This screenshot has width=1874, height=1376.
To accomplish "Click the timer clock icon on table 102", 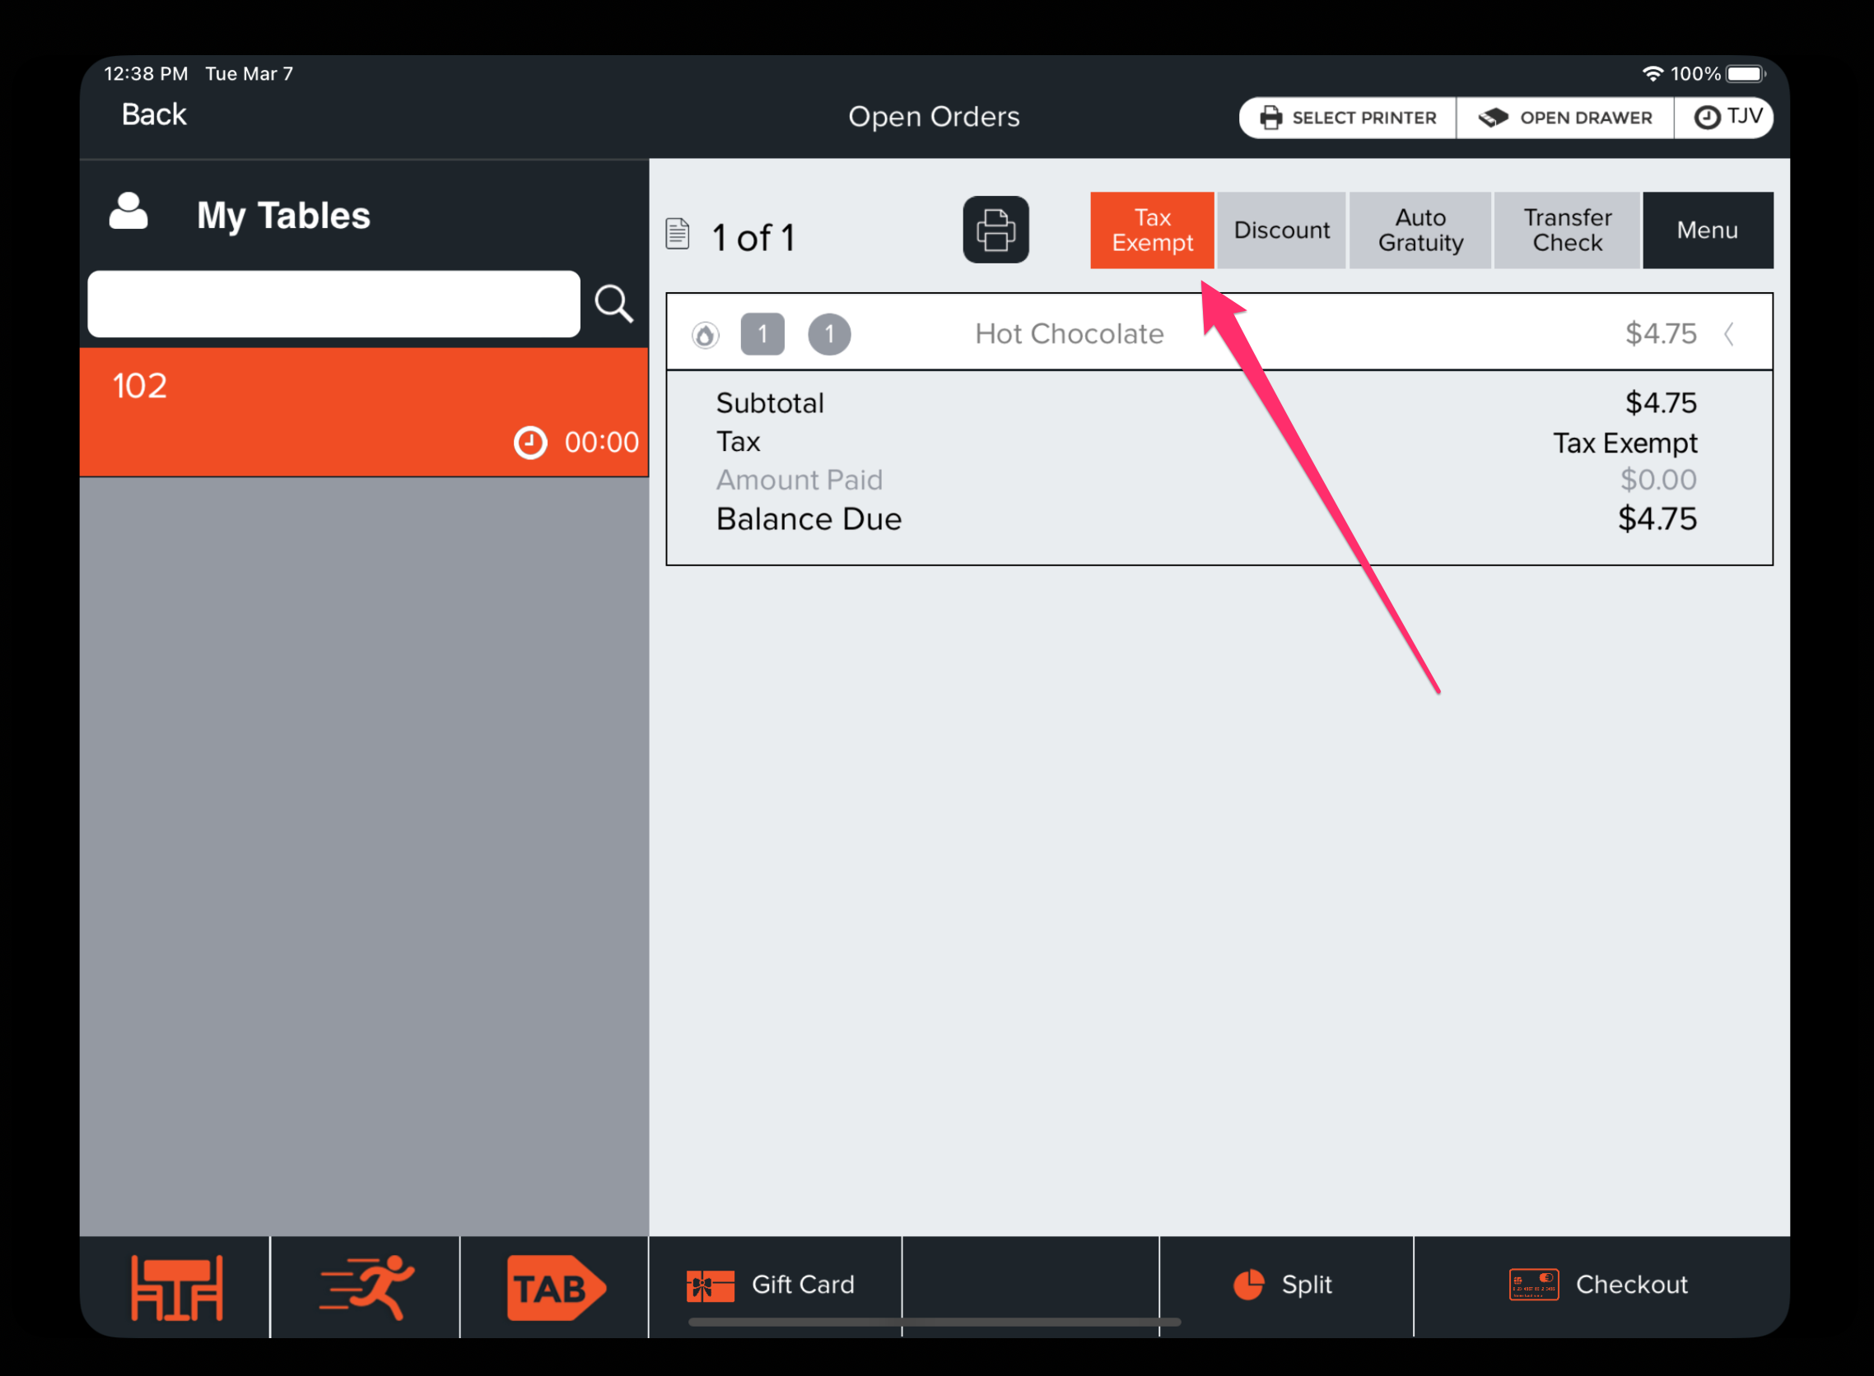I will click(530, 442).
